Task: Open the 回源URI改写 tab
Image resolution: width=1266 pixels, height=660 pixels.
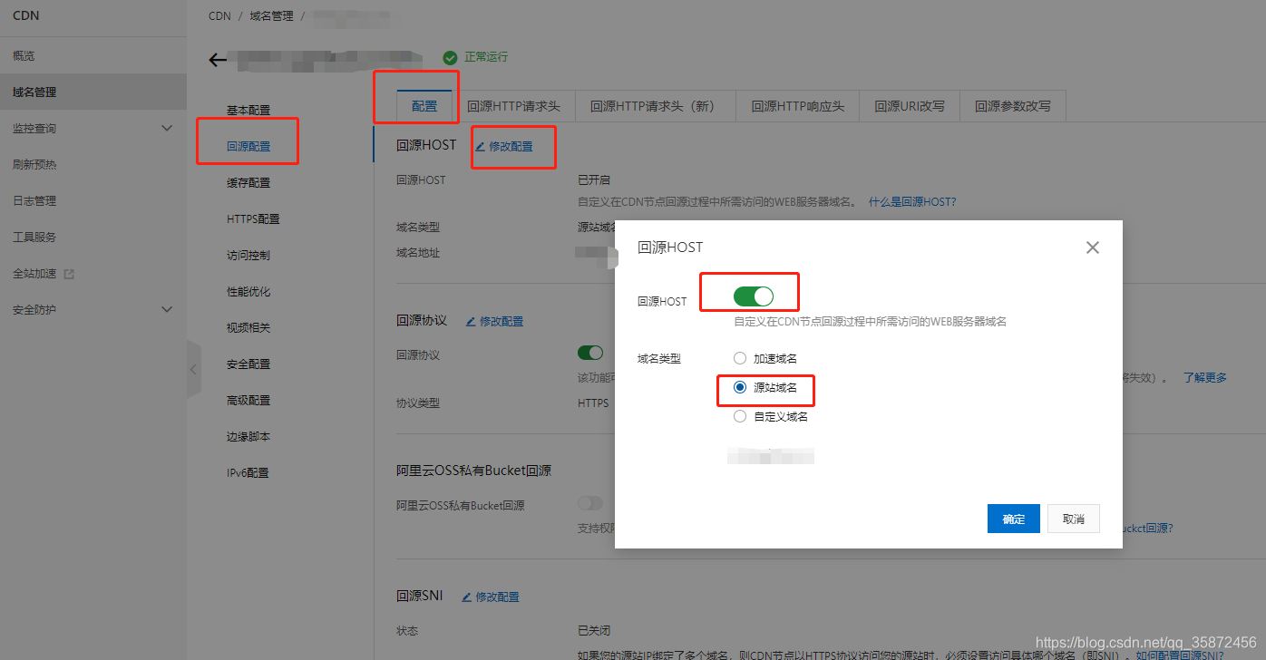Action: pyautogui.click(x=910, y=106)
